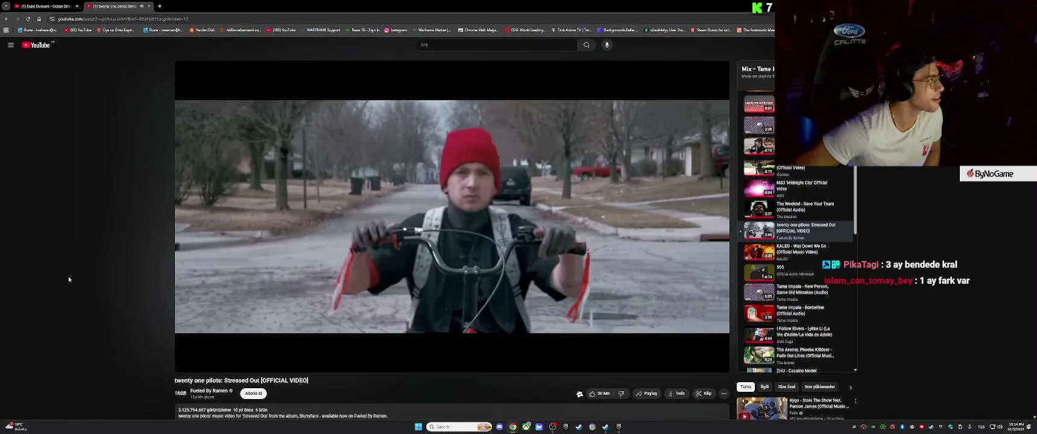Download the video with 'İndir'

click(x=676, y=394)
